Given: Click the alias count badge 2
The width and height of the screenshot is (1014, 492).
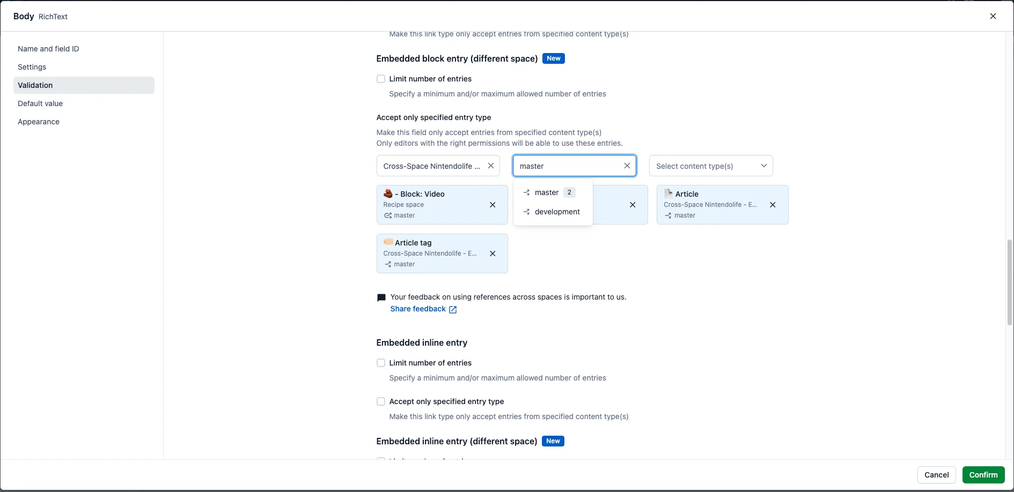Looking at the screenshot, I should [569, 192].
